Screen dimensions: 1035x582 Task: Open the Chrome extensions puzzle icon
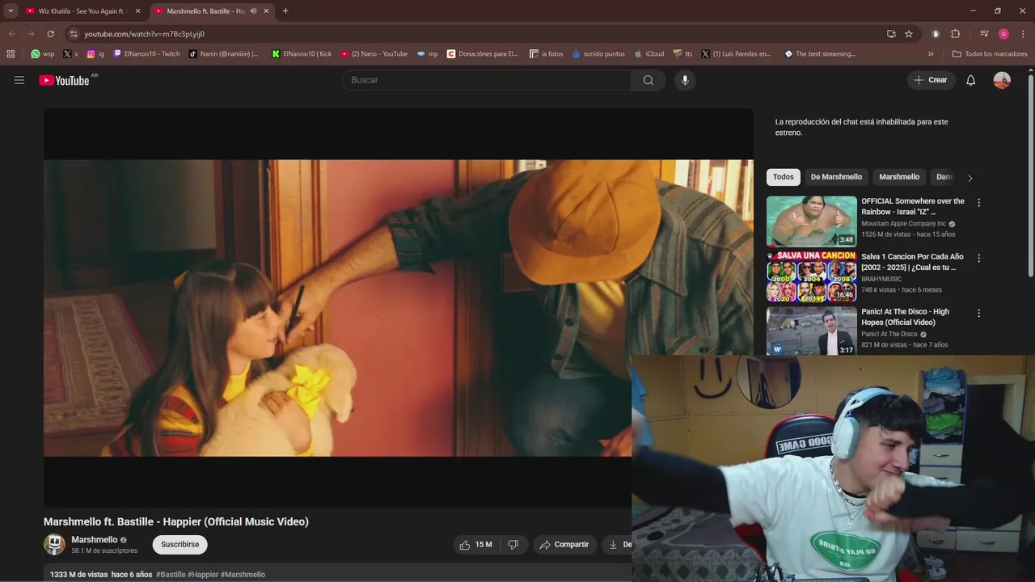pos(955,34)
